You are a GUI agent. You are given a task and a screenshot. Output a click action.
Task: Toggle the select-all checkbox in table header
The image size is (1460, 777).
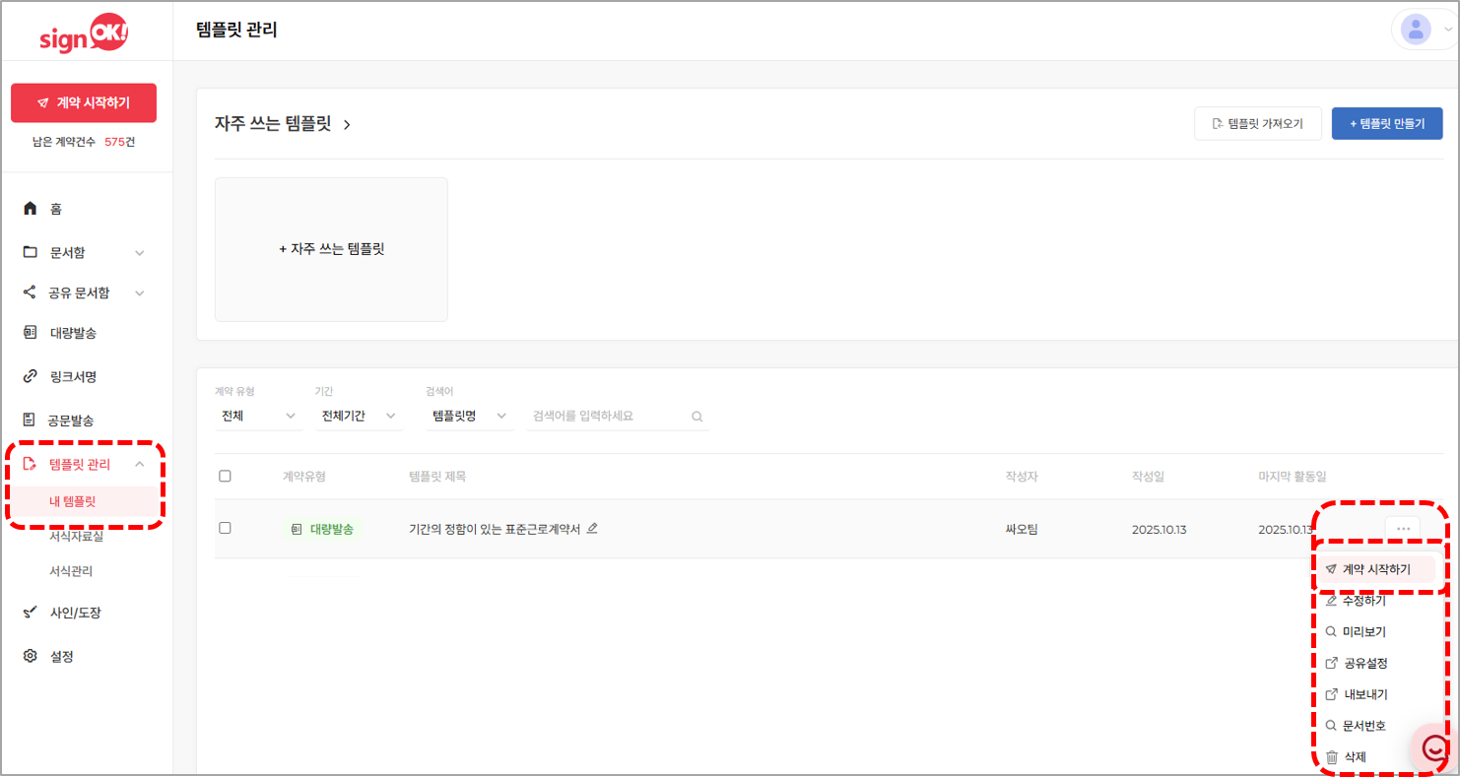[225, 477]
